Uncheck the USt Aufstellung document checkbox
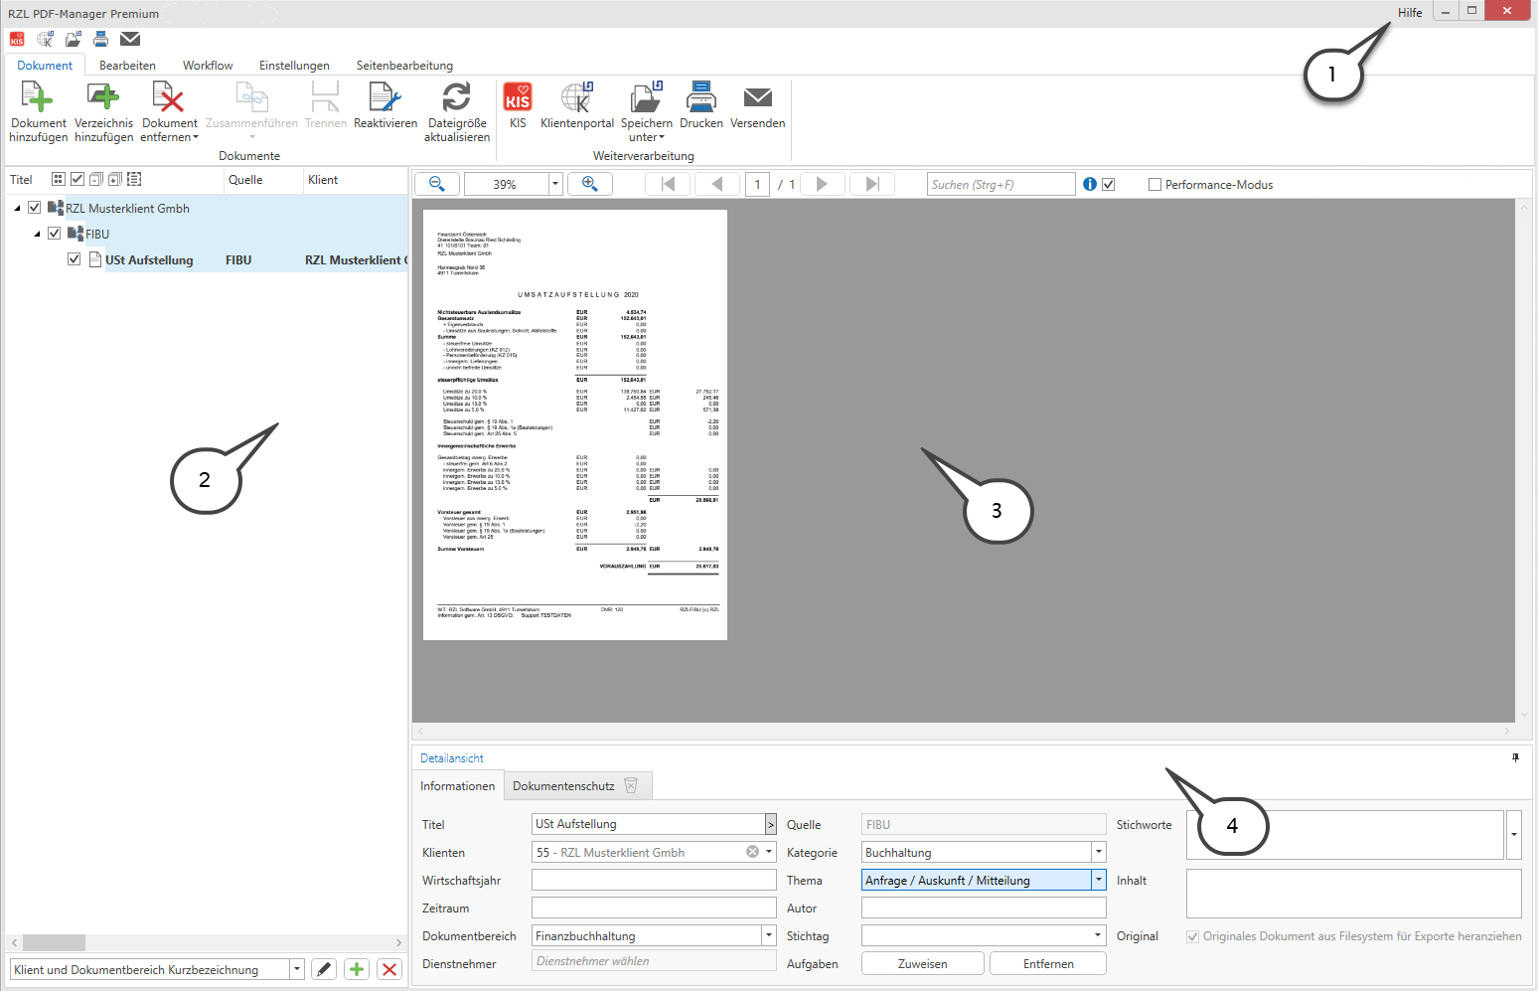 74,259
